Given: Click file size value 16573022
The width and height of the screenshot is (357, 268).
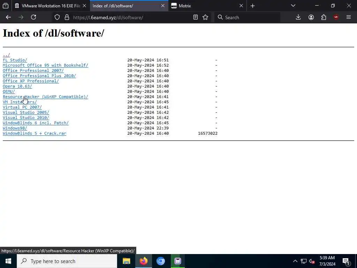Looking at the screenshot, I should [x=208, y=134].
